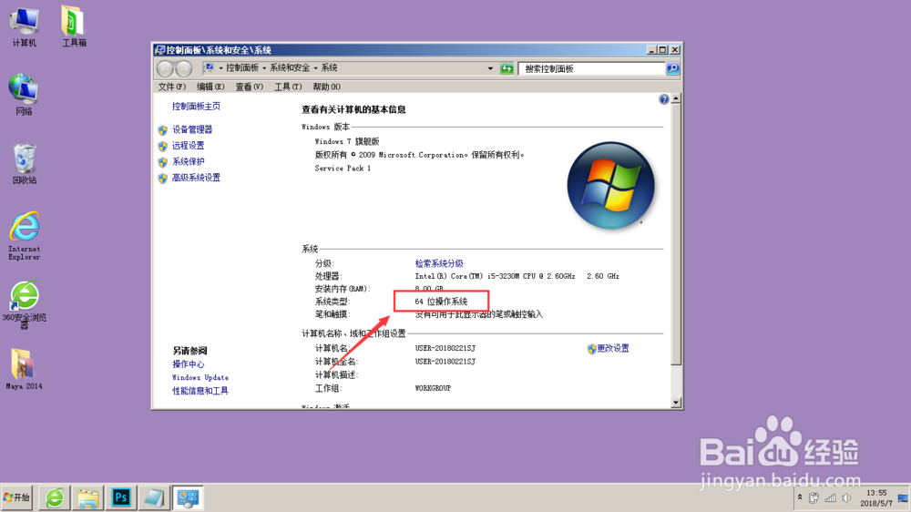This screenshot has width=911, height=512.
Task: Click the shield icon beside 远程设置
Action: (163, 146)
